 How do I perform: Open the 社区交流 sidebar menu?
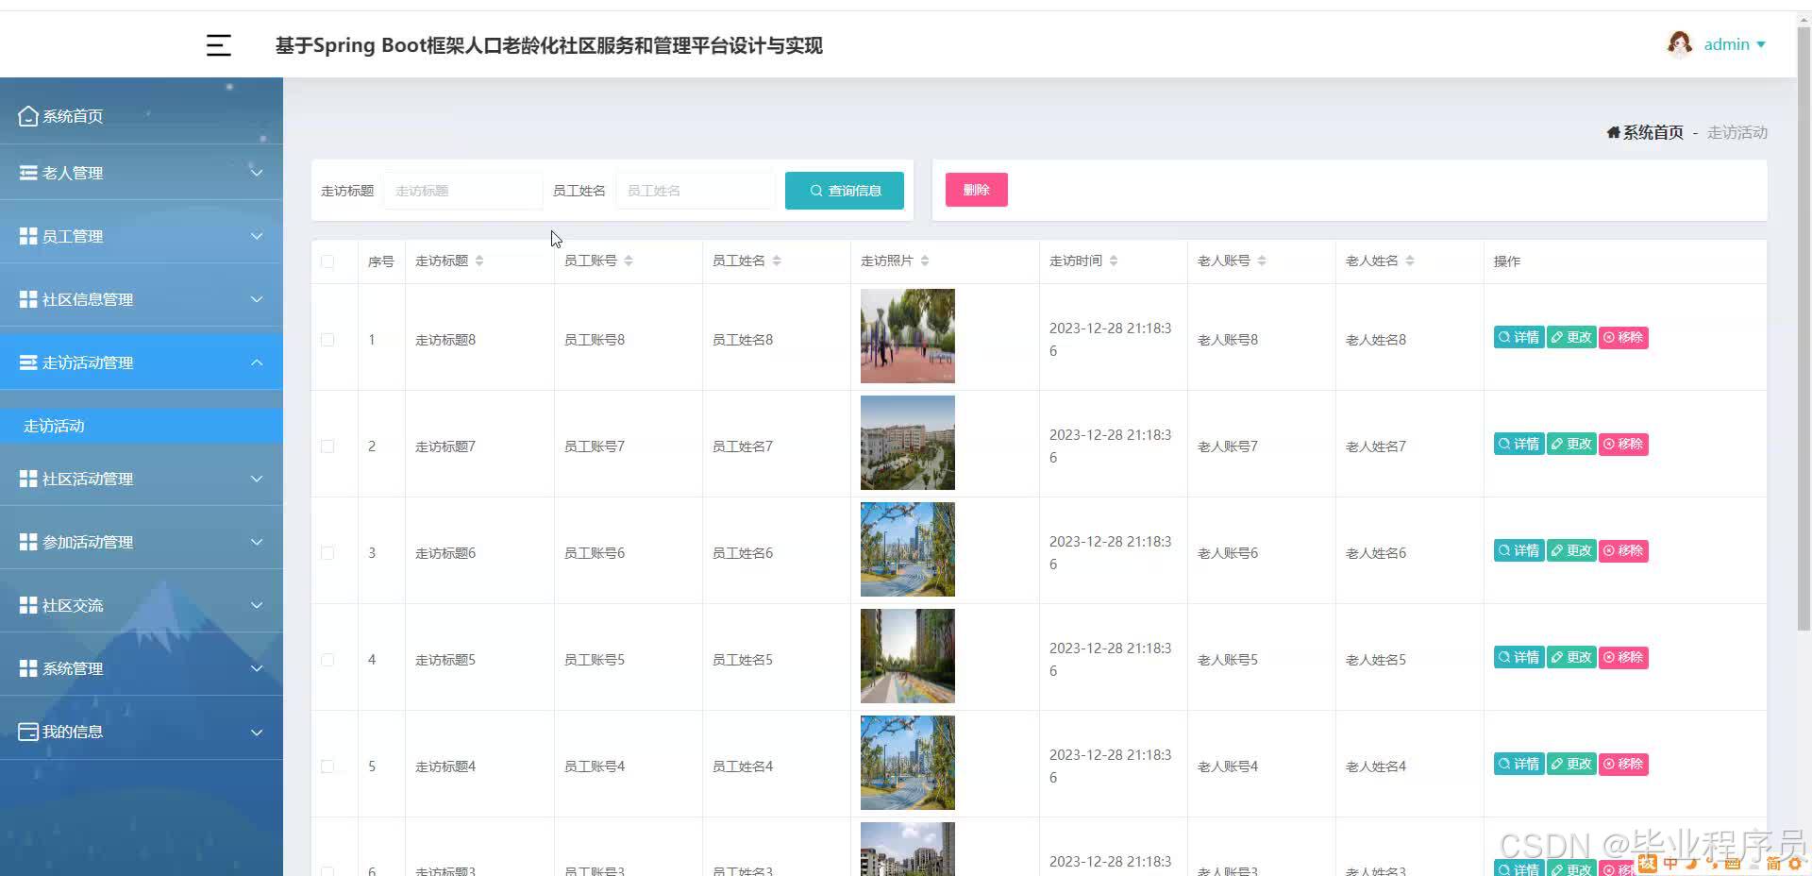(x=142, y=605)
